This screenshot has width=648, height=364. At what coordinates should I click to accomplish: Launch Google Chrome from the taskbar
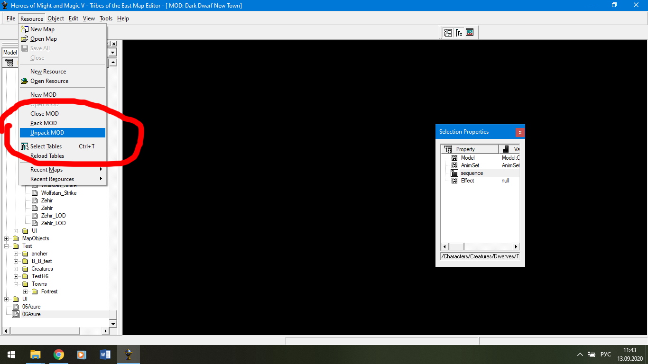[x=58, y=355]
